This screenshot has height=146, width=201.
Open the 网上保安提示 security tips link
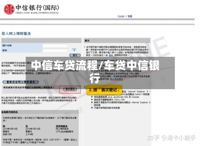[x=117, y=79]
